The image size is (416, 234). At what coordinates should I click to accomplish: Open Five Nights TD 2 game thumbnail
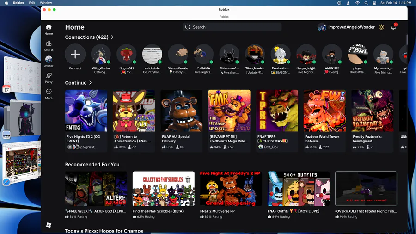(x=86, y=111)
